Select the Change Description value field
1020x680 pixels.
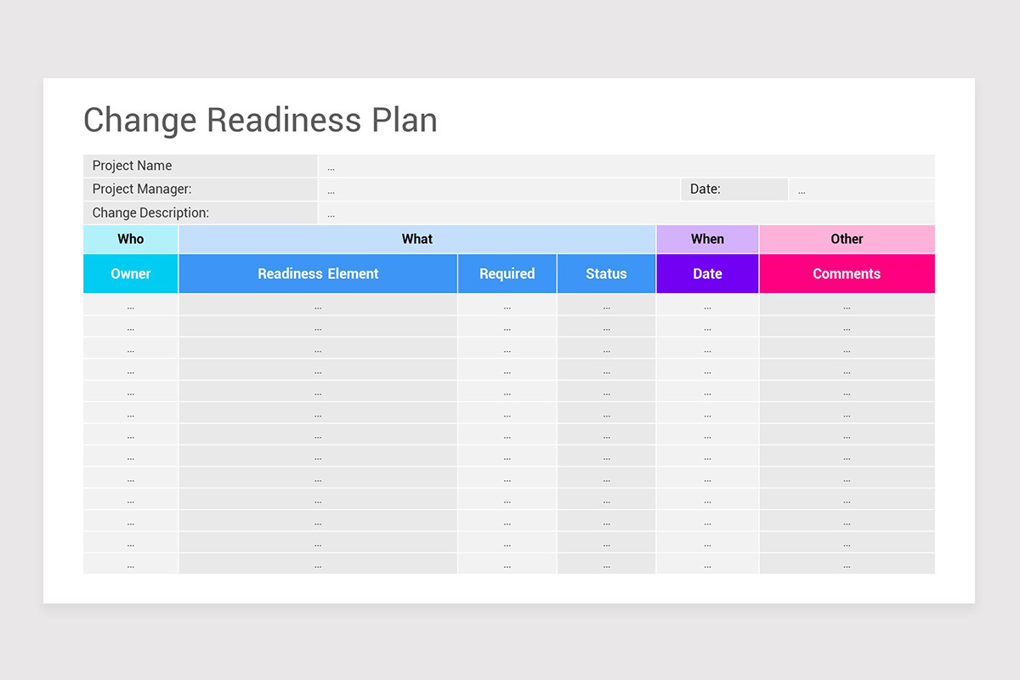point(626,212)
